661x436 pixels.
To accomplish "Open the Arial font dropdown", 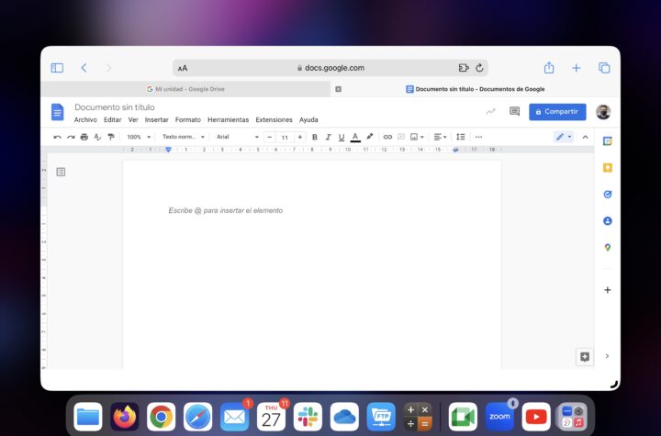I will click(238, 137).
